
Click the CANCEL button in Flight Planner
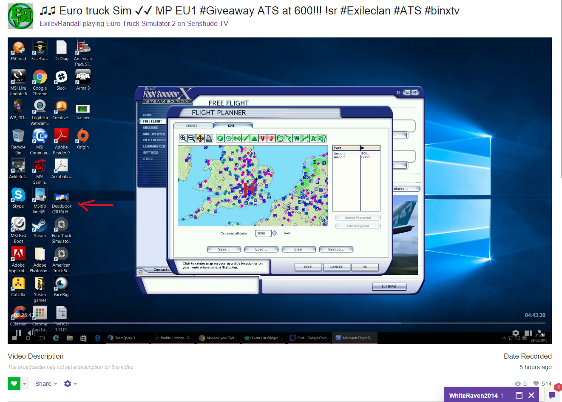pos(336,267)
